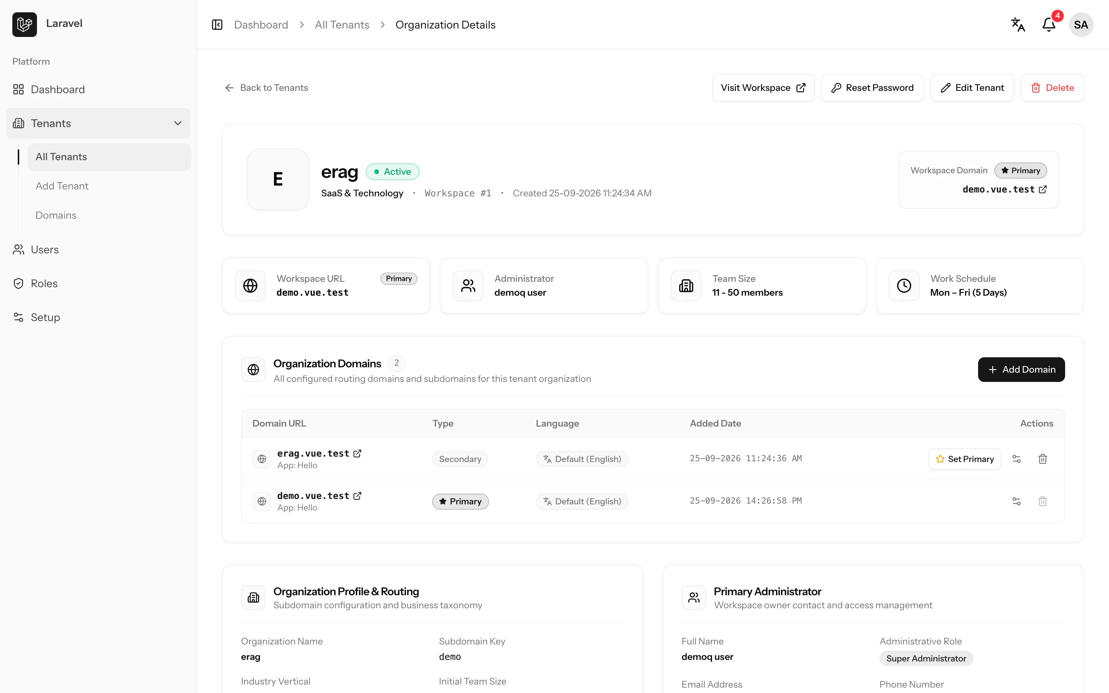Open Users in the sidebar

pos(98,250)
